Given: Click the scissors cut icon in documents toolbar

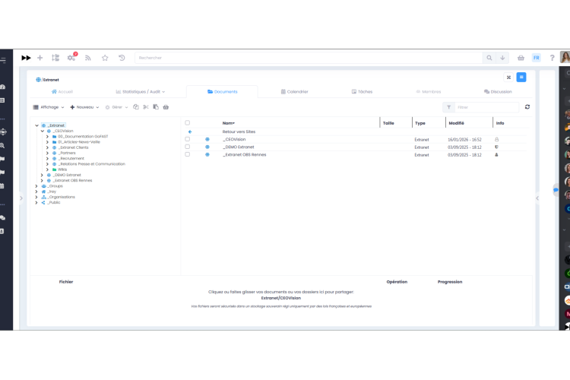Looking at the screenshot, I should tap(146, 107).
